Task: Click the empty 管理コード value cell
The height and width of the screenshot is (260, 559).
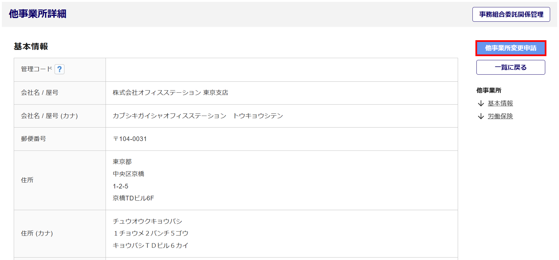Action: click(x=281, y=70)
